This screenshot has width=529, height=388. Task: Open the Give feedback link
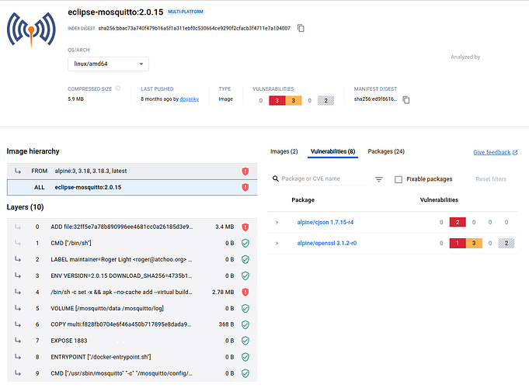(495, 152)
